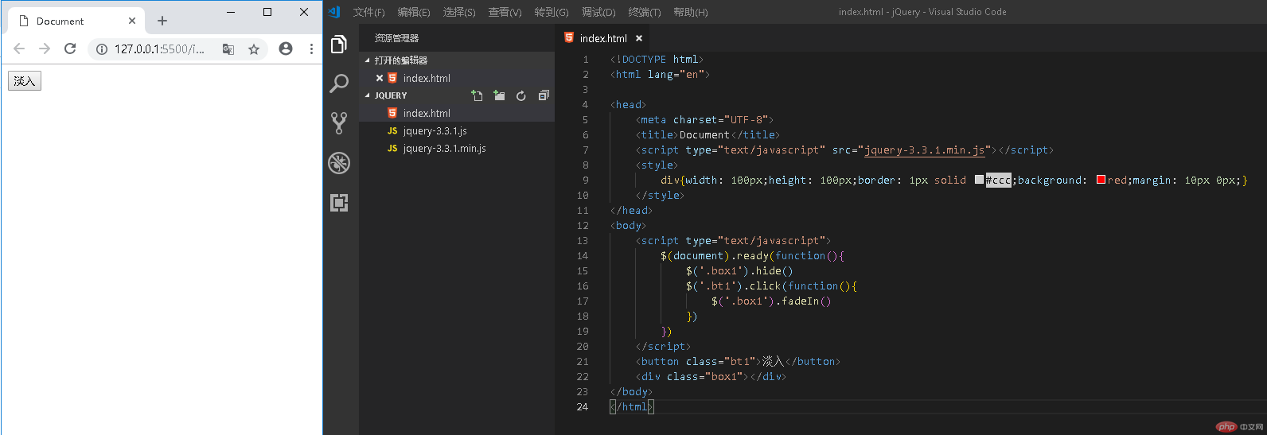Click the #ccc color swatch in CSS

[979, 180]
